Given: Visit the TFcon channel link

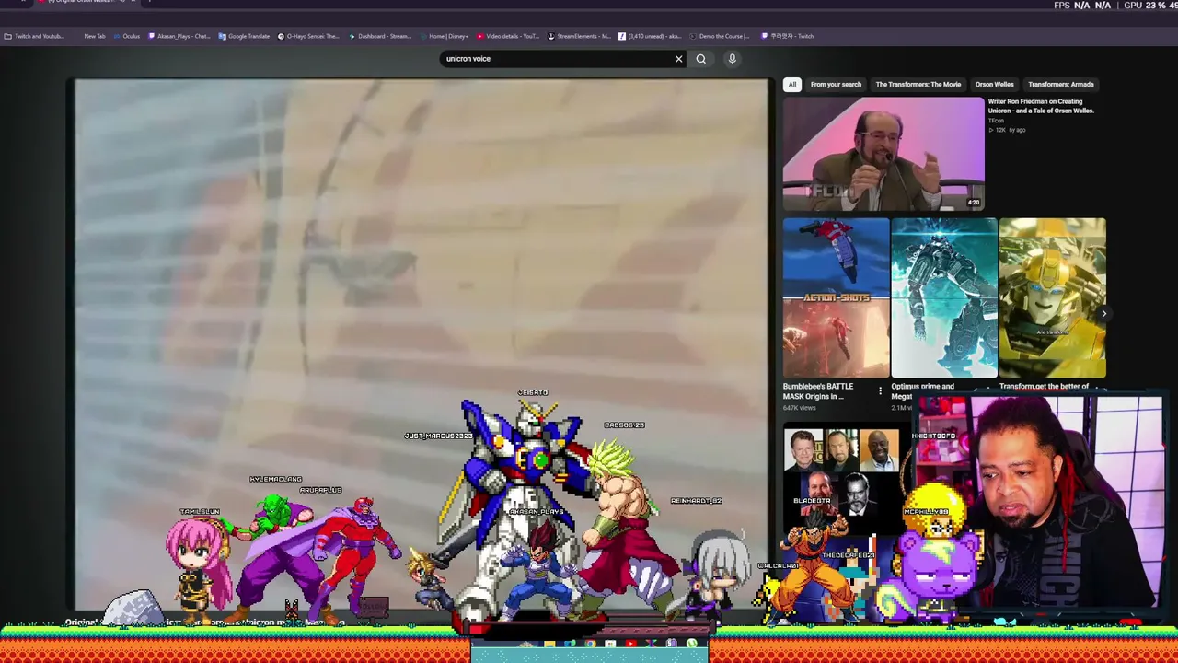Looking at the screenshot, I should (996, 121).
